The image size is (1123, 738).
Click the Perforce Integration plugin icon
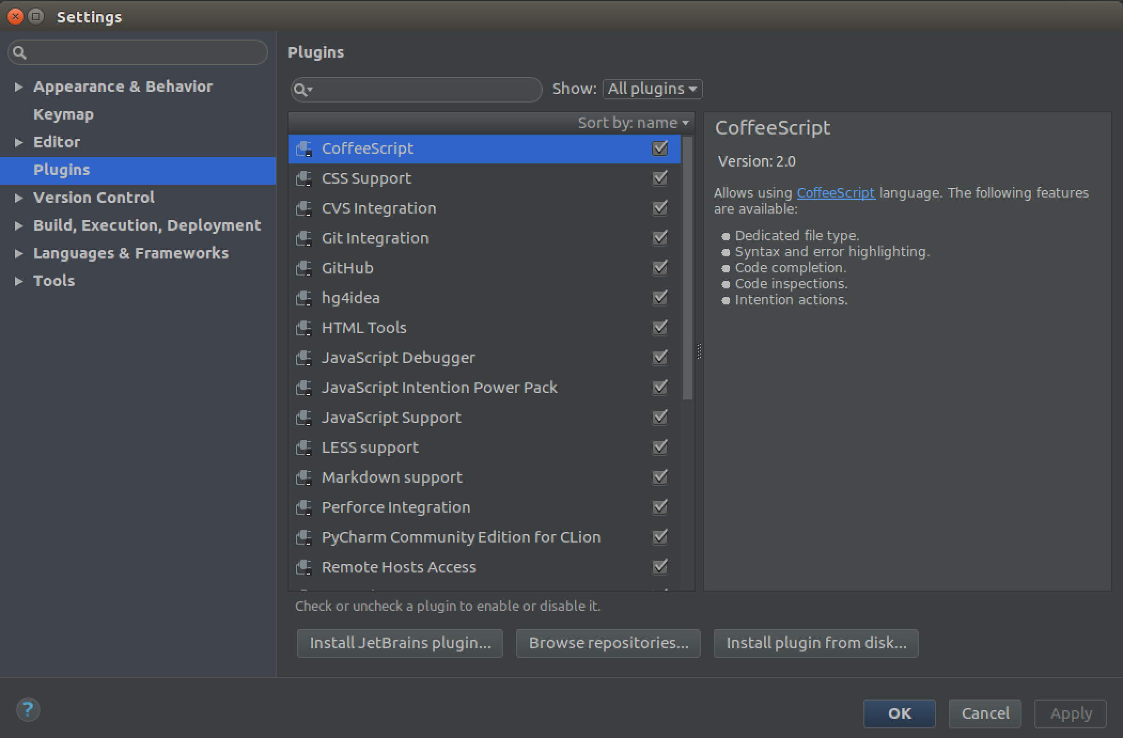coord(304,508)
